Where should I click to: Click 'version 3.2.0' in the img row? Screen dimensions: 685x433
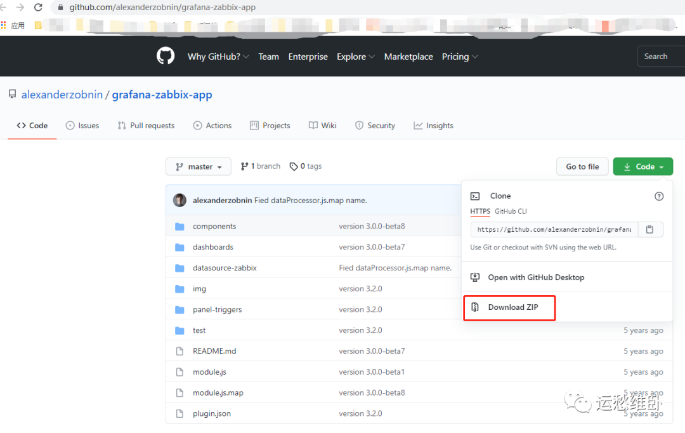[x=360, y=289]
